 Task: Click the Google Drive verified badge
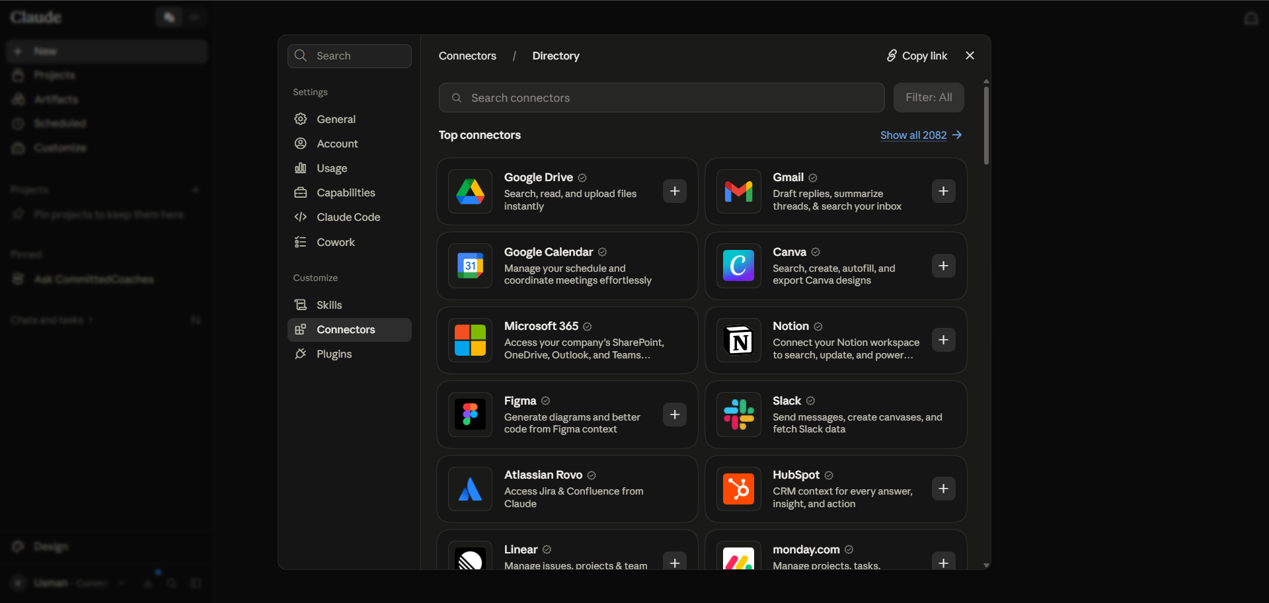(582, 178)
